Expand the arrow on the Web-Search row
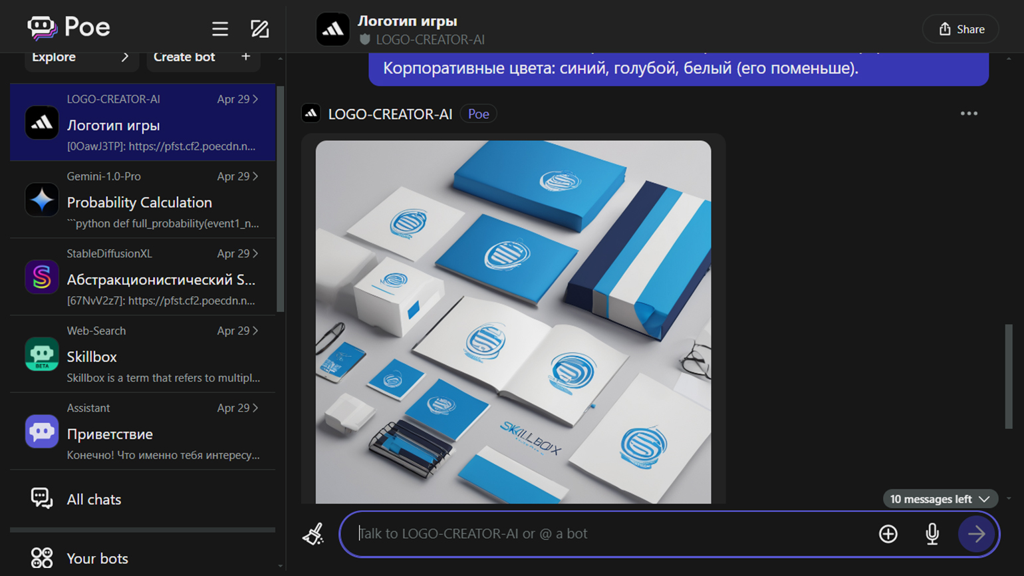 [x=255, y=331]
